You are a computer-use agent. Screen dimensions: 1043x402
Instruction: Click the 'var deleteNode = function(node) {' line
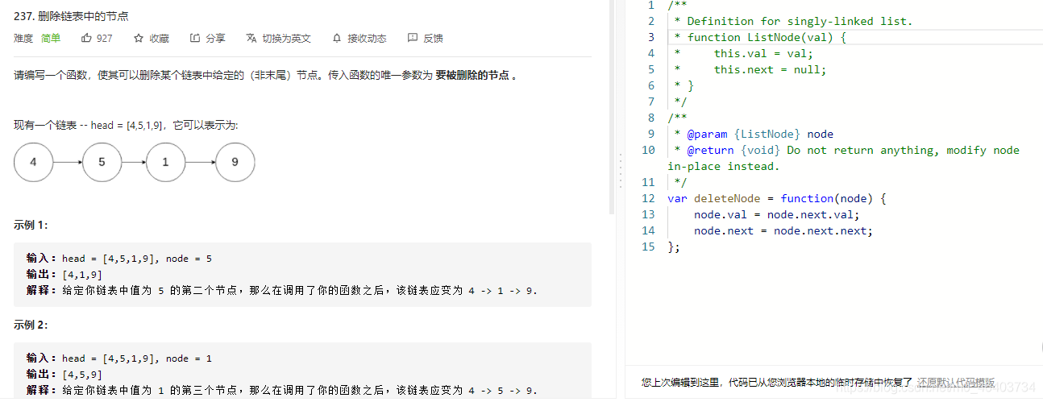[x=777, y=198]
